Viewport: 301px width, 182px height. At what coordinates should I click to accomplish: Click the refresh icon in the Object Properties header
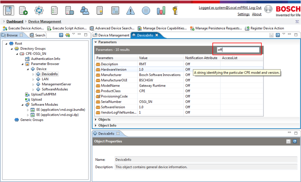pyautogui.click(x=295, y=141)
